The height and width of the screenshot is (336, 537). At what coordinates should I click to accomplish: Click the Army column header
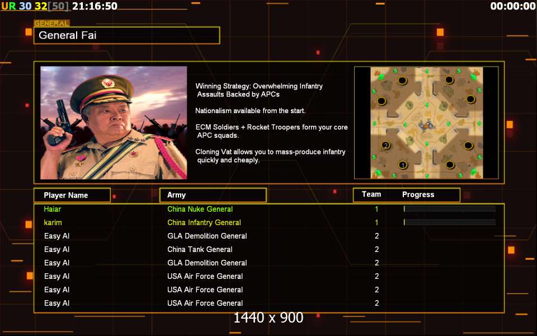(213, 195)
